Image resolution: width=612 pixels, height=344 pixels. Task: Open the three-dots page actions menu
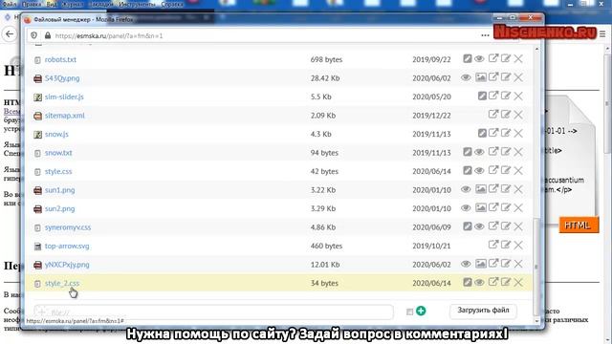[485, 35]
